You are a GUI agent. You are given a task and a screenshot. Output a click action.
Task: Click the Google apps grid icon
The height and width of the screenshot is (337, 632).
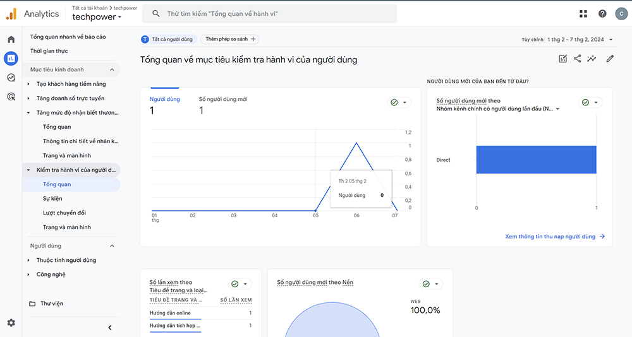[583, 14]
